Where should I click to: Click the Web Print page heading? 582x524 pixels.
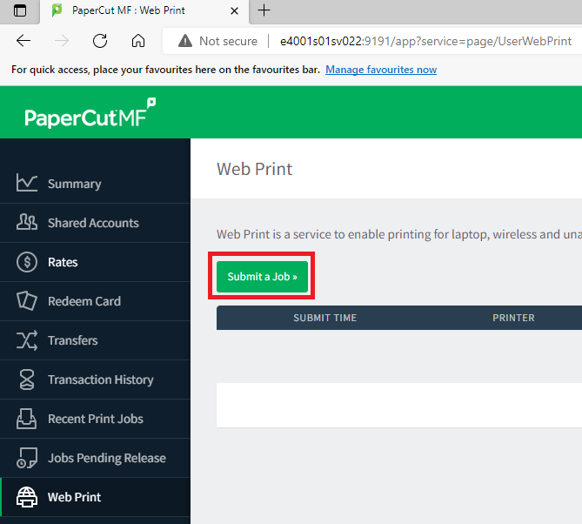pyautogui.click(x=255, y=169)
